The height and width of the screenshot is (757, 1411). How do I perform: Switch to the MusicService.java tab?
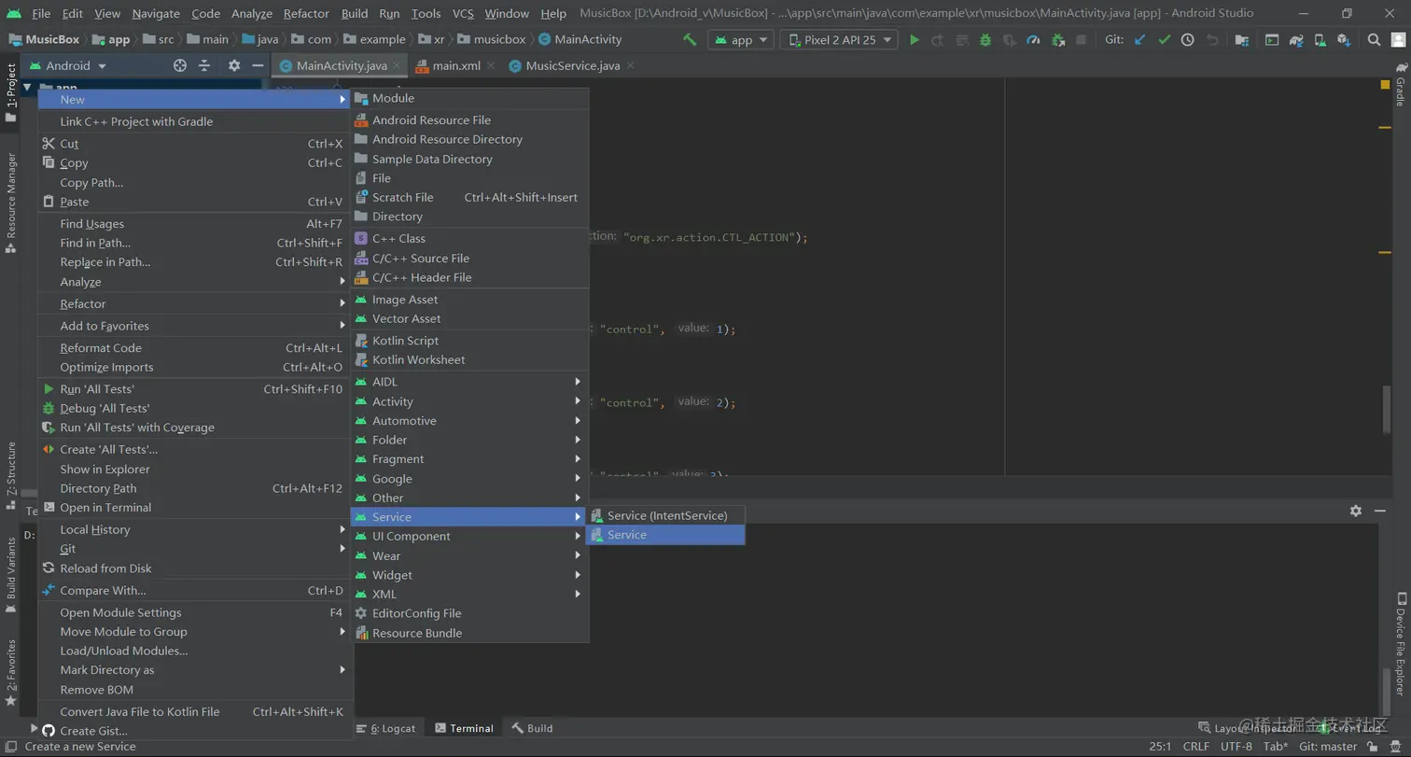click(x=572, y=66)
